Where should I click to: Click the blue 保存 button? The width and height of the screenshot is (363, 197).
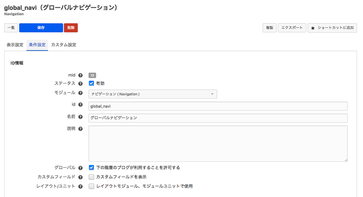pyautogui.click(x=41, y=28)
